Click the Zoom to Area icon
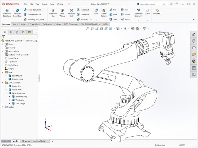The image size is (198, 148). 92,28
